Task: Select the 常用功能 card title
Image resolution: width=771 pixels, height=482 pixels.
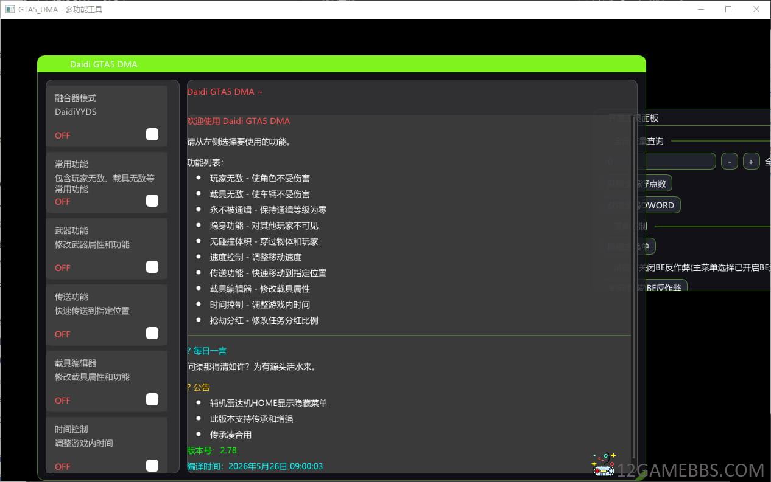Action: point(71,164)
